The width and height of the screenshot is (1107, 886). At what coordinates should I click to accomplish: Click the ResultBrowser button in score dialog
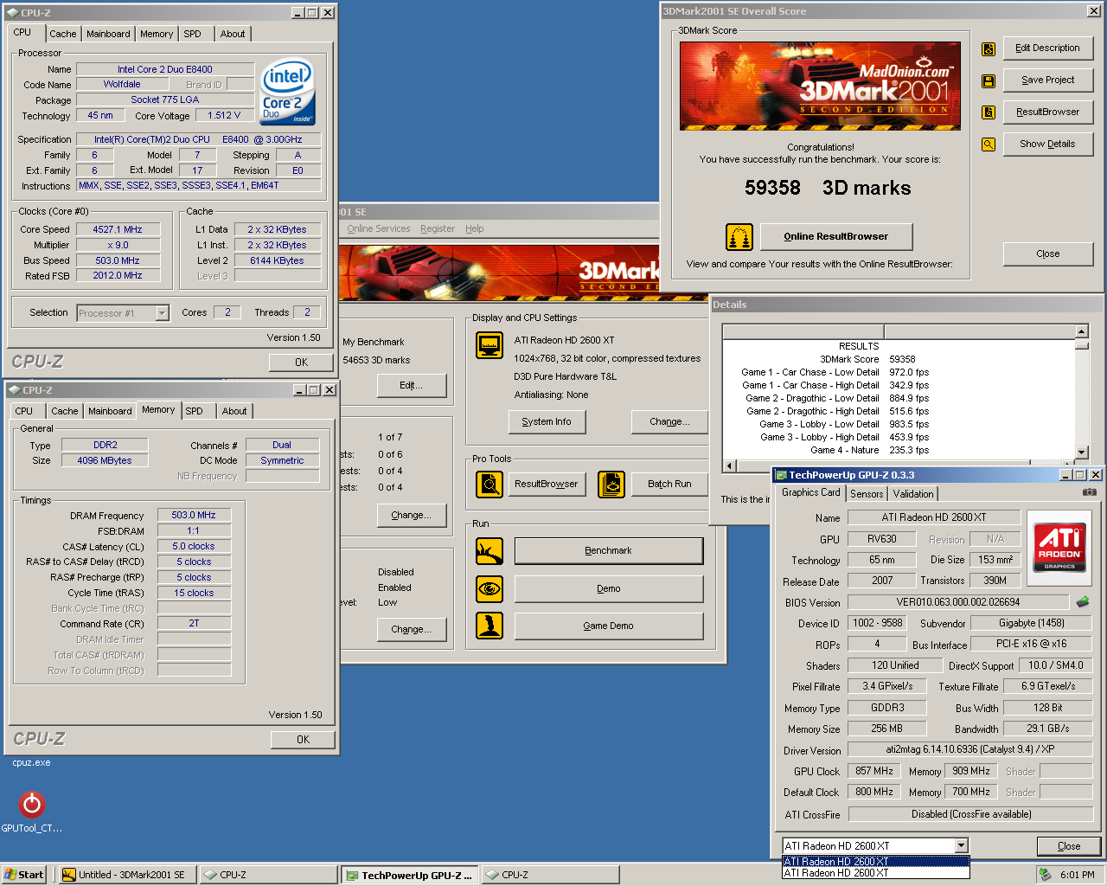pyautogui.click(x=1047, y=112)
